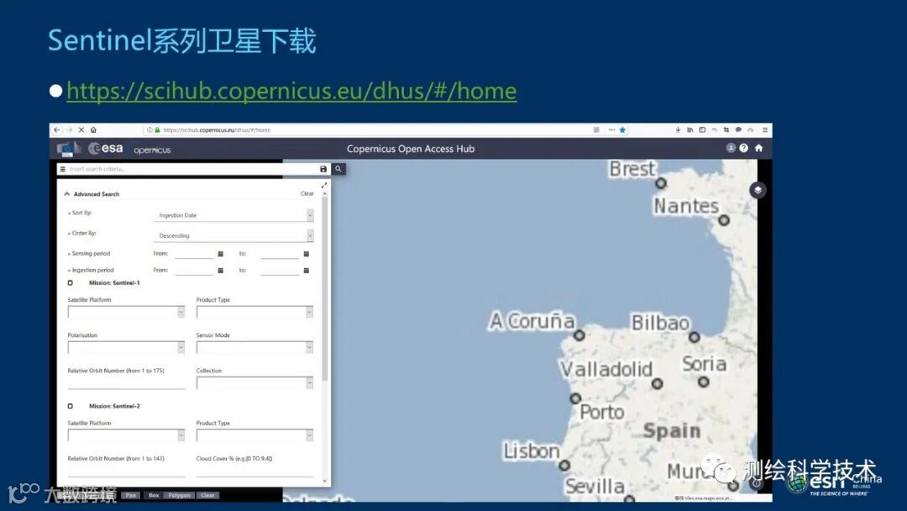
Task: Click the Hub home house icon
Action: 758,148
